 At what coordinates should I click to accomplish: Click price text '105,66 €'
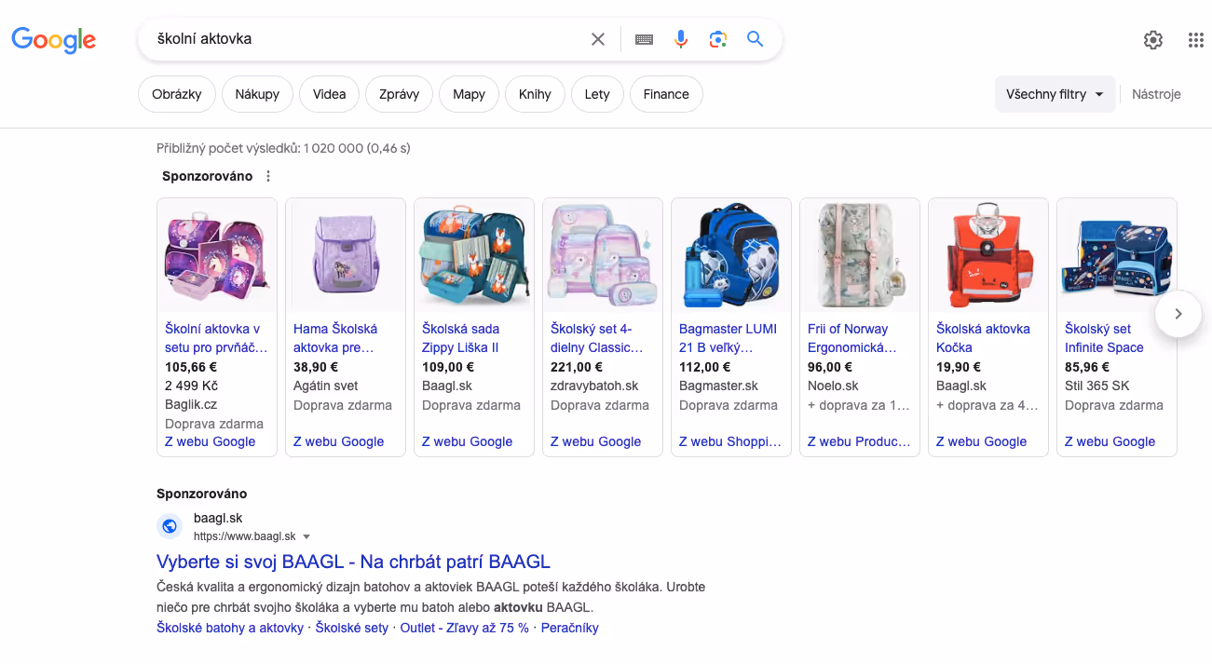[x=191, y=367]
